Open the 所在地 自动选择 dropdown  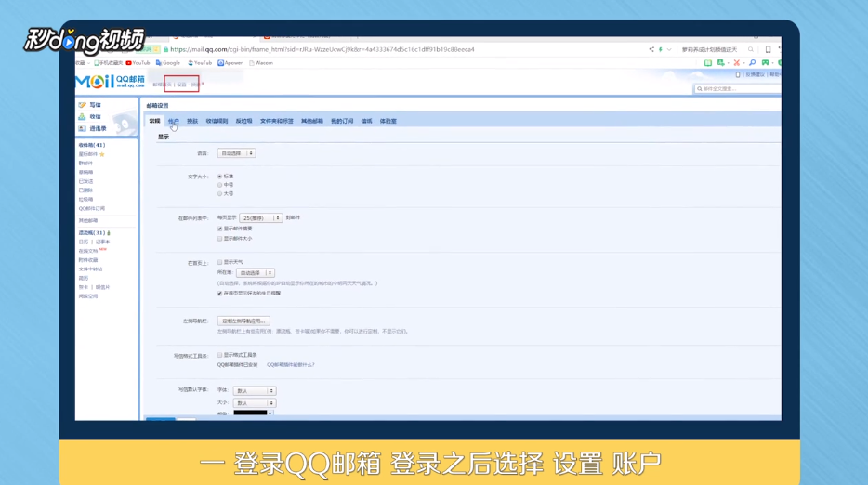pyautogui.click(x=256, y=273)
